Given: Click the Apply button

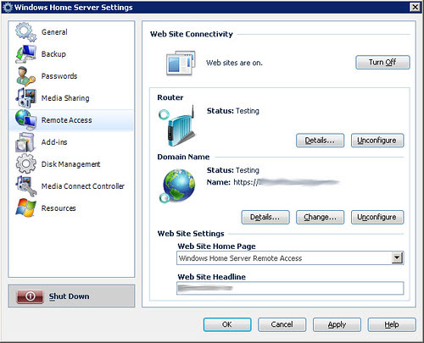Looking at the screenshot, I should click(337, 324).
